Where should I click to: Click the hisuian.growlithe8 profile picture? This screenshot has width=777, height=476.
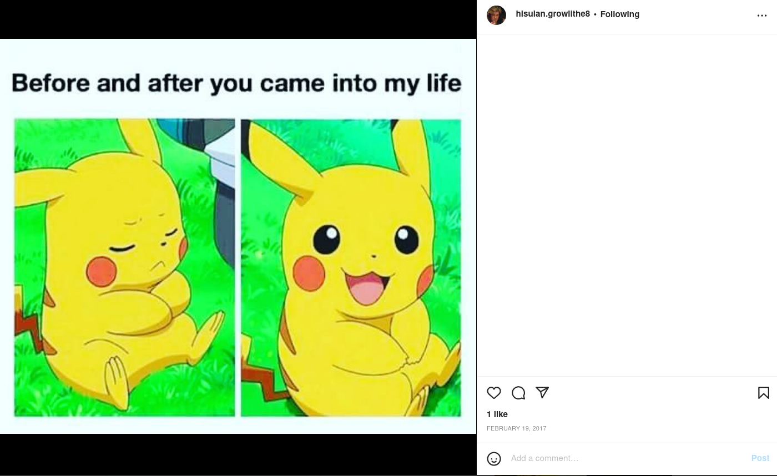point(496,15)
